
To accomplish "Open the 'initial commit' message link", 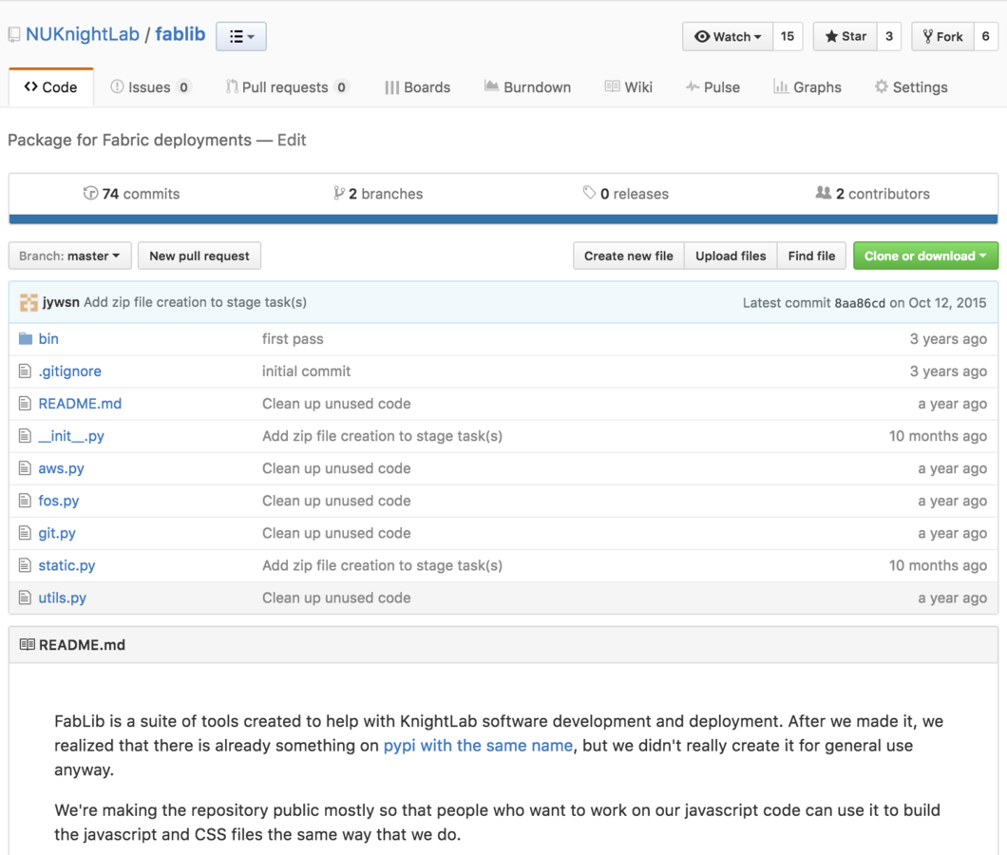I will coord(306,371).
